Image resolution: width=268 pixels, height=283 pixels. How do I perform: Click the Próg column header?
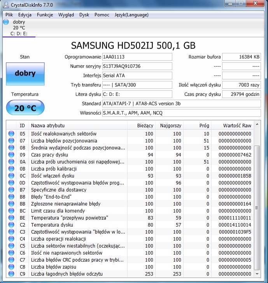coord(197,125)
